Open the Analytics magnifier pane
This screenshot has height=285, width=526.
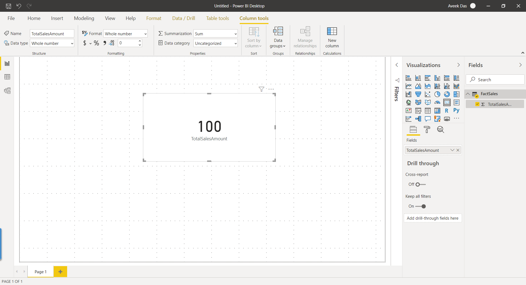(x=440, y=129)
